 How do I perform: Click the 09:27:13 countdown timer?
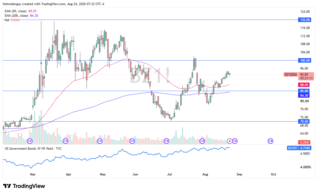(307, 79)
